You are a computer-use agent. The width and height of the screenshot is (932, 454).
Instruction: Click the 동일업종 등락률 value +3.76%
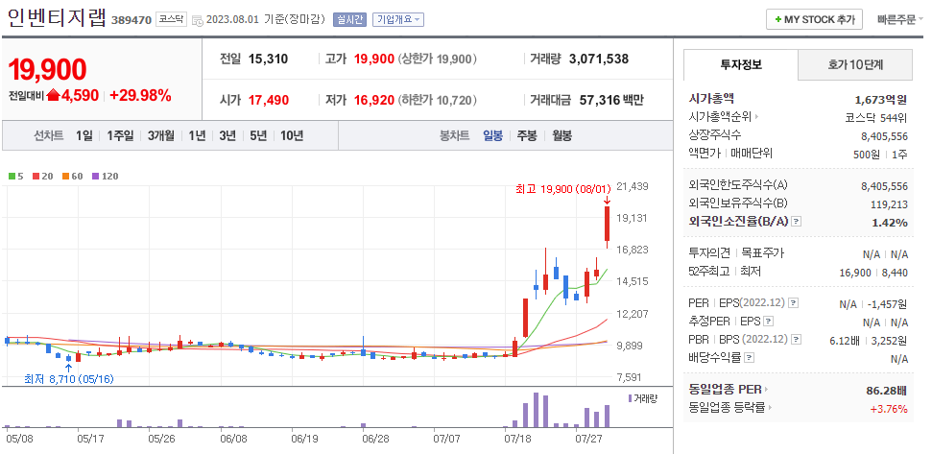889,409
